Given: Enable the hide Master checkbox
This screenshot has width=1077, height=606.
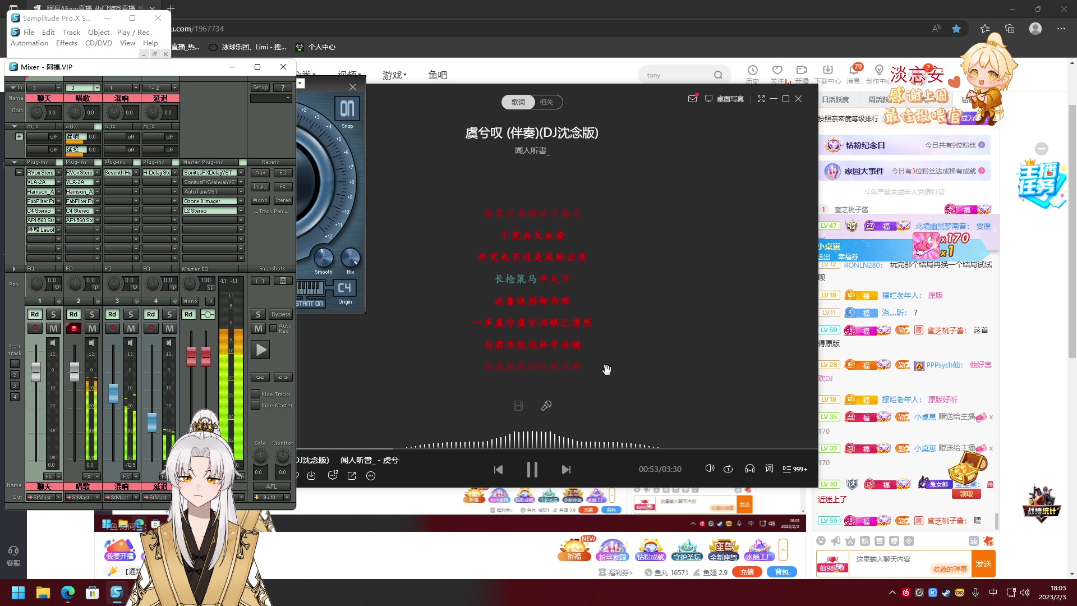Looking at the screenshot, I should click(x=255, y=405).
